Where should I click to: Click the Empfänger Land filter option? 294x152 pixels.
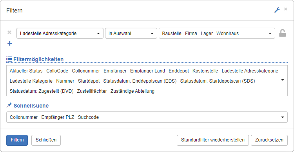pos(147,71)
